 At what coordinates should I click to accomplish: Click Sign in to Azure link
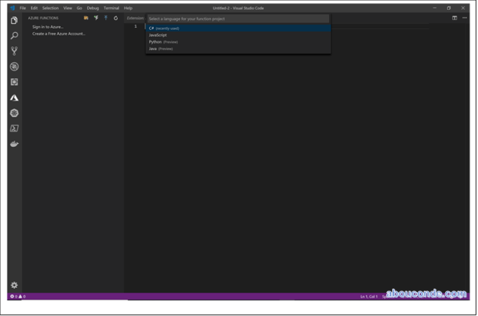(x=48, y=27)
